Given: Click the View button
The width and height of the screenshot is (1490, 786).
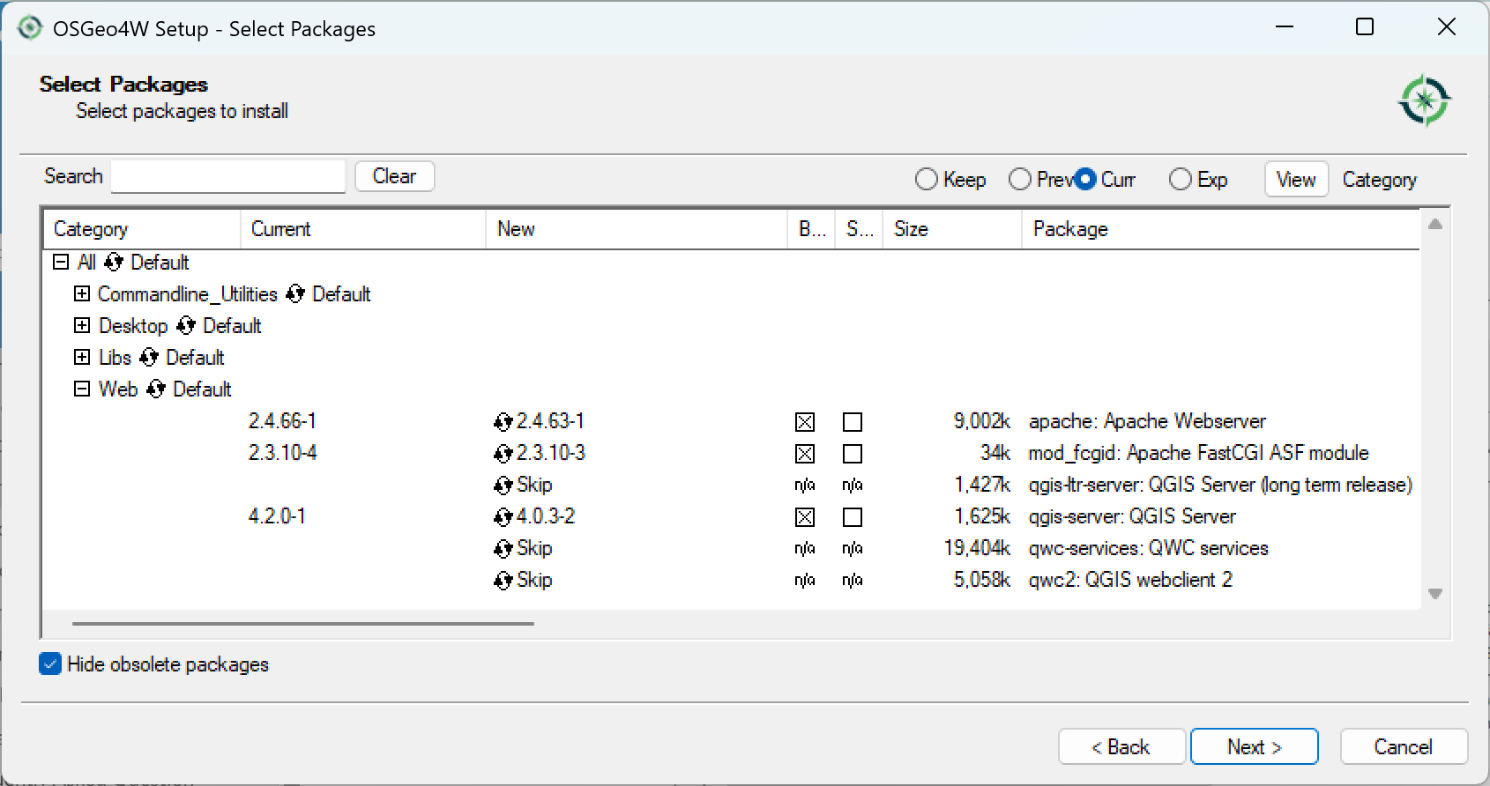Looking at the screenshot, I should [x=1296, y=180].
